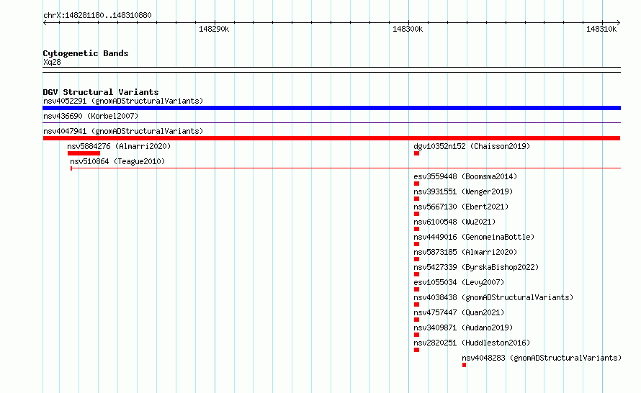Screen dimensions: 641x393
Task: Click the thin red nsv510864 variant line
Action: point(346,168)
